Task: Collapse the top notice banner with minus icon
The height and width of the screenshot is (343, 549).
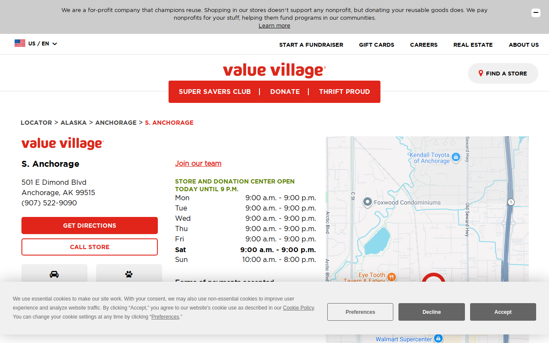Action: tap(536, 13)
